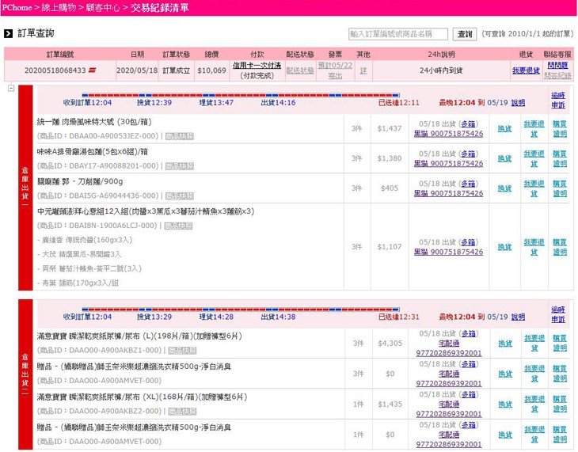This screenshot has height=452, width=578.
Task: Open 商品快照 badge for 統一麵 肉燥風味特大號
Action: pos(180,136)
